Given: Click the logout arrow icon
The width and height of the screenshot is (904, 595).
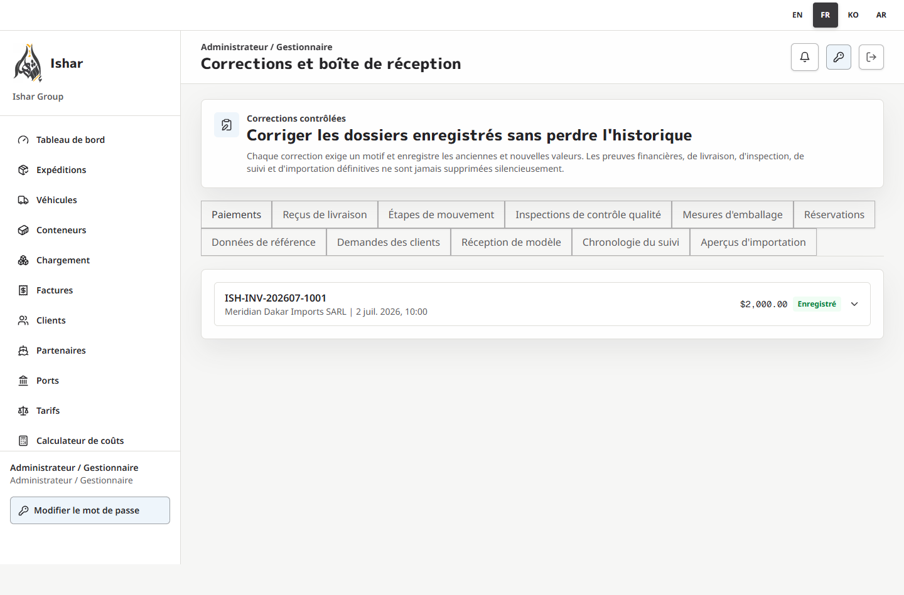Looking at the screenshot, I should (x=871, y=57).
